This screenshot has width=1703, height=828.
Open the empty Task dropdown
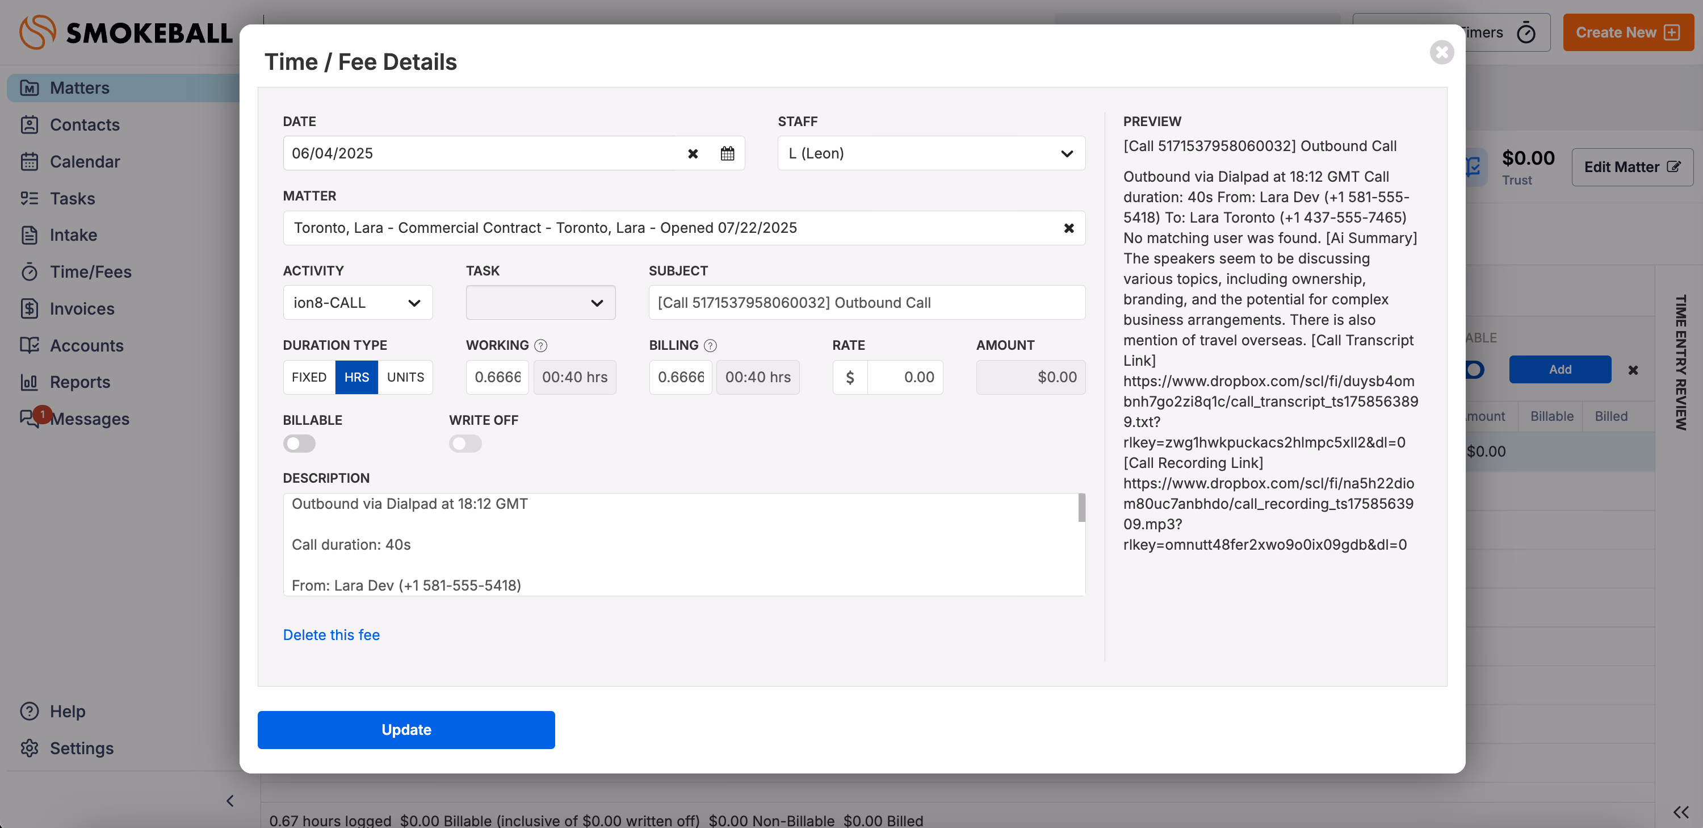click(x=540, y=303)
